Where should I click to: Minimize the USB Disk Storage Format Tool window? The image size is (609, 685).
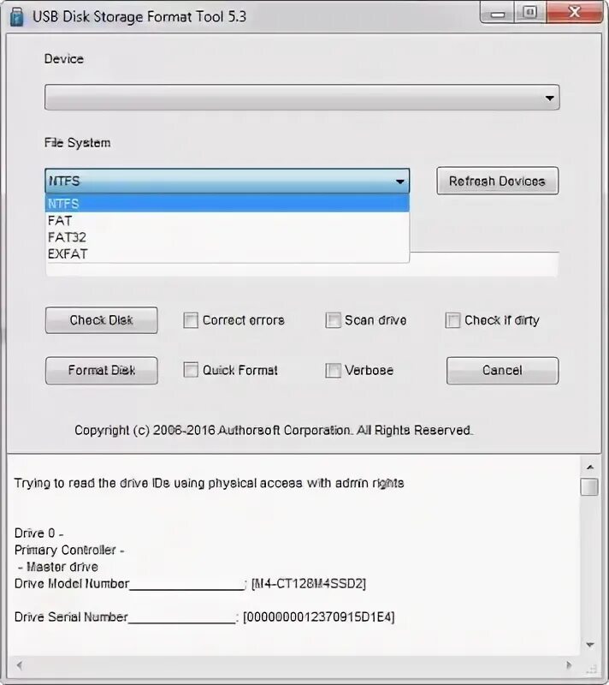497,13
